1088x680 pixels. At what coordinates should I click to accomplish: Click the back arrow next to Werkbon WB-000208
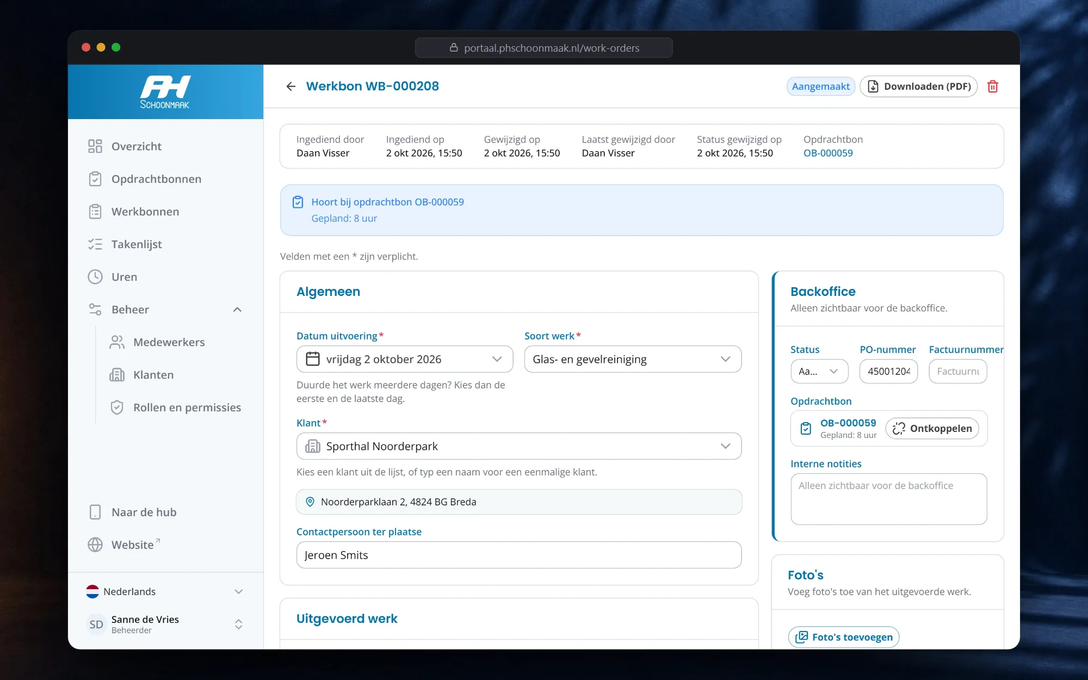291,86
